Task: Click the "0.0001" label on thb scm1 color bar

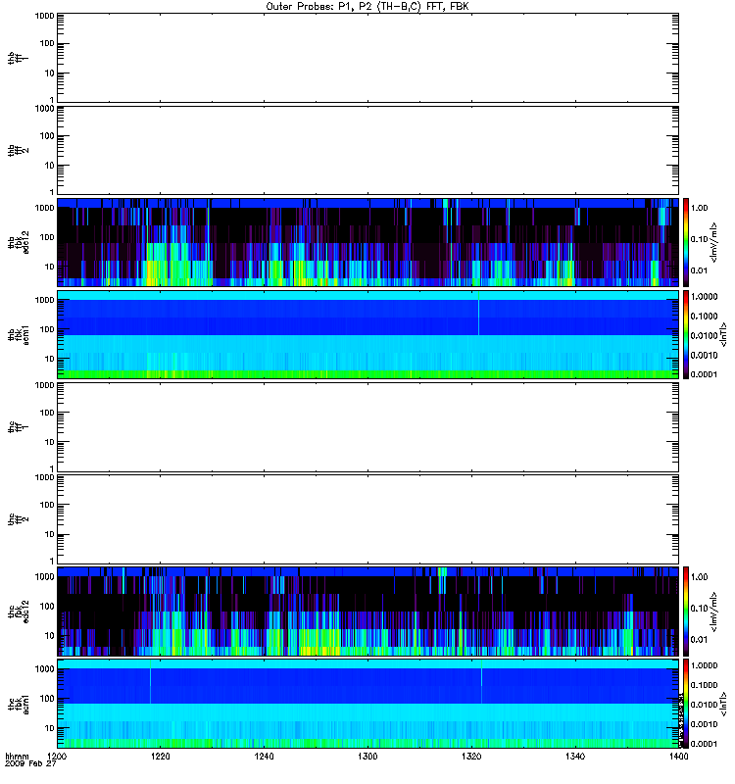Action: click(x=704, y=374)
